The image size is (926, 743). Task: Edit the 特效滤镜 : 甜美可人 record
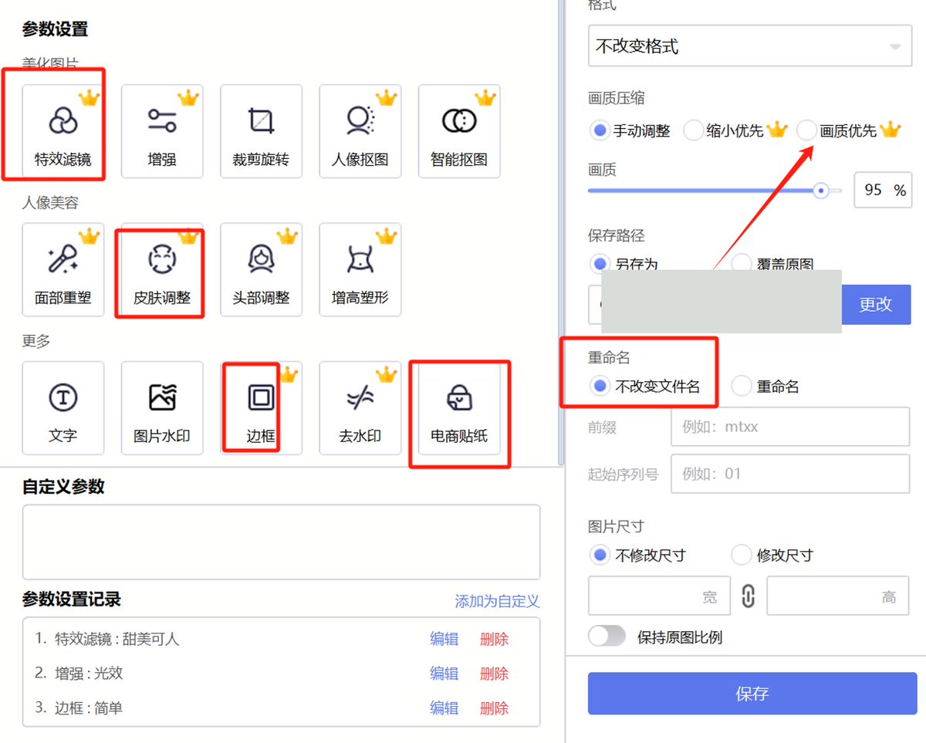pos(444,639)
